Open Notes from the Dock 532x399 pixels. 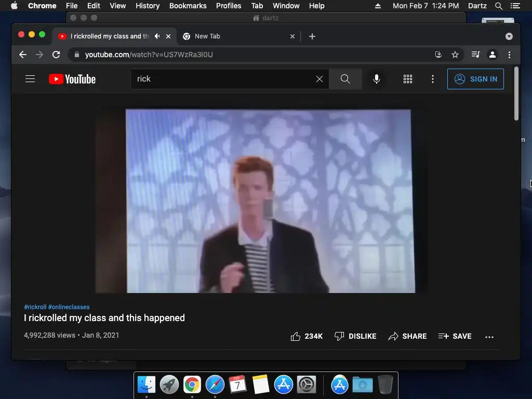click(261, 385)
